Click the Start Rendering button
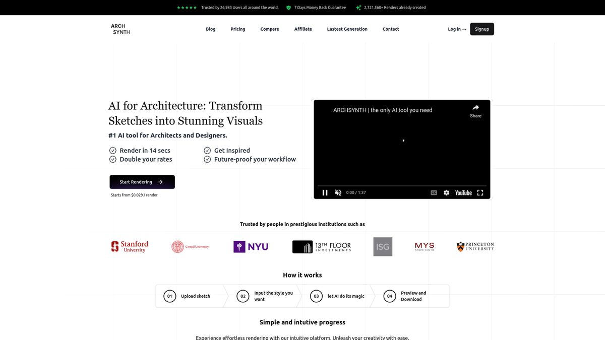Image resolution: width=605 pixels, height=340 pixels. (142, 182)
